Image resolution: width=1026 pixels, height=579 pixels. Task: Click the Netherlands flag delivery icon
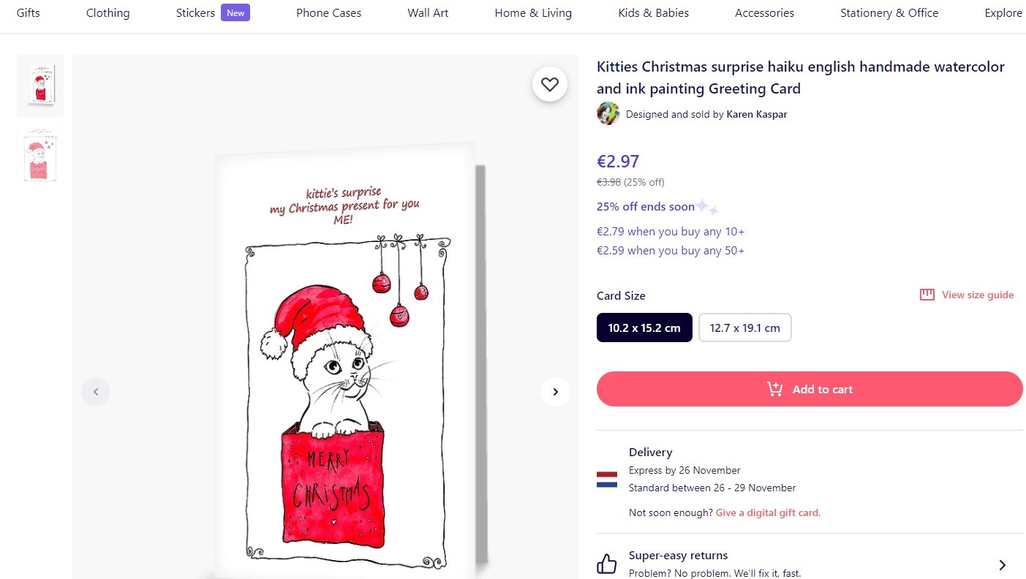pos(607,480)
